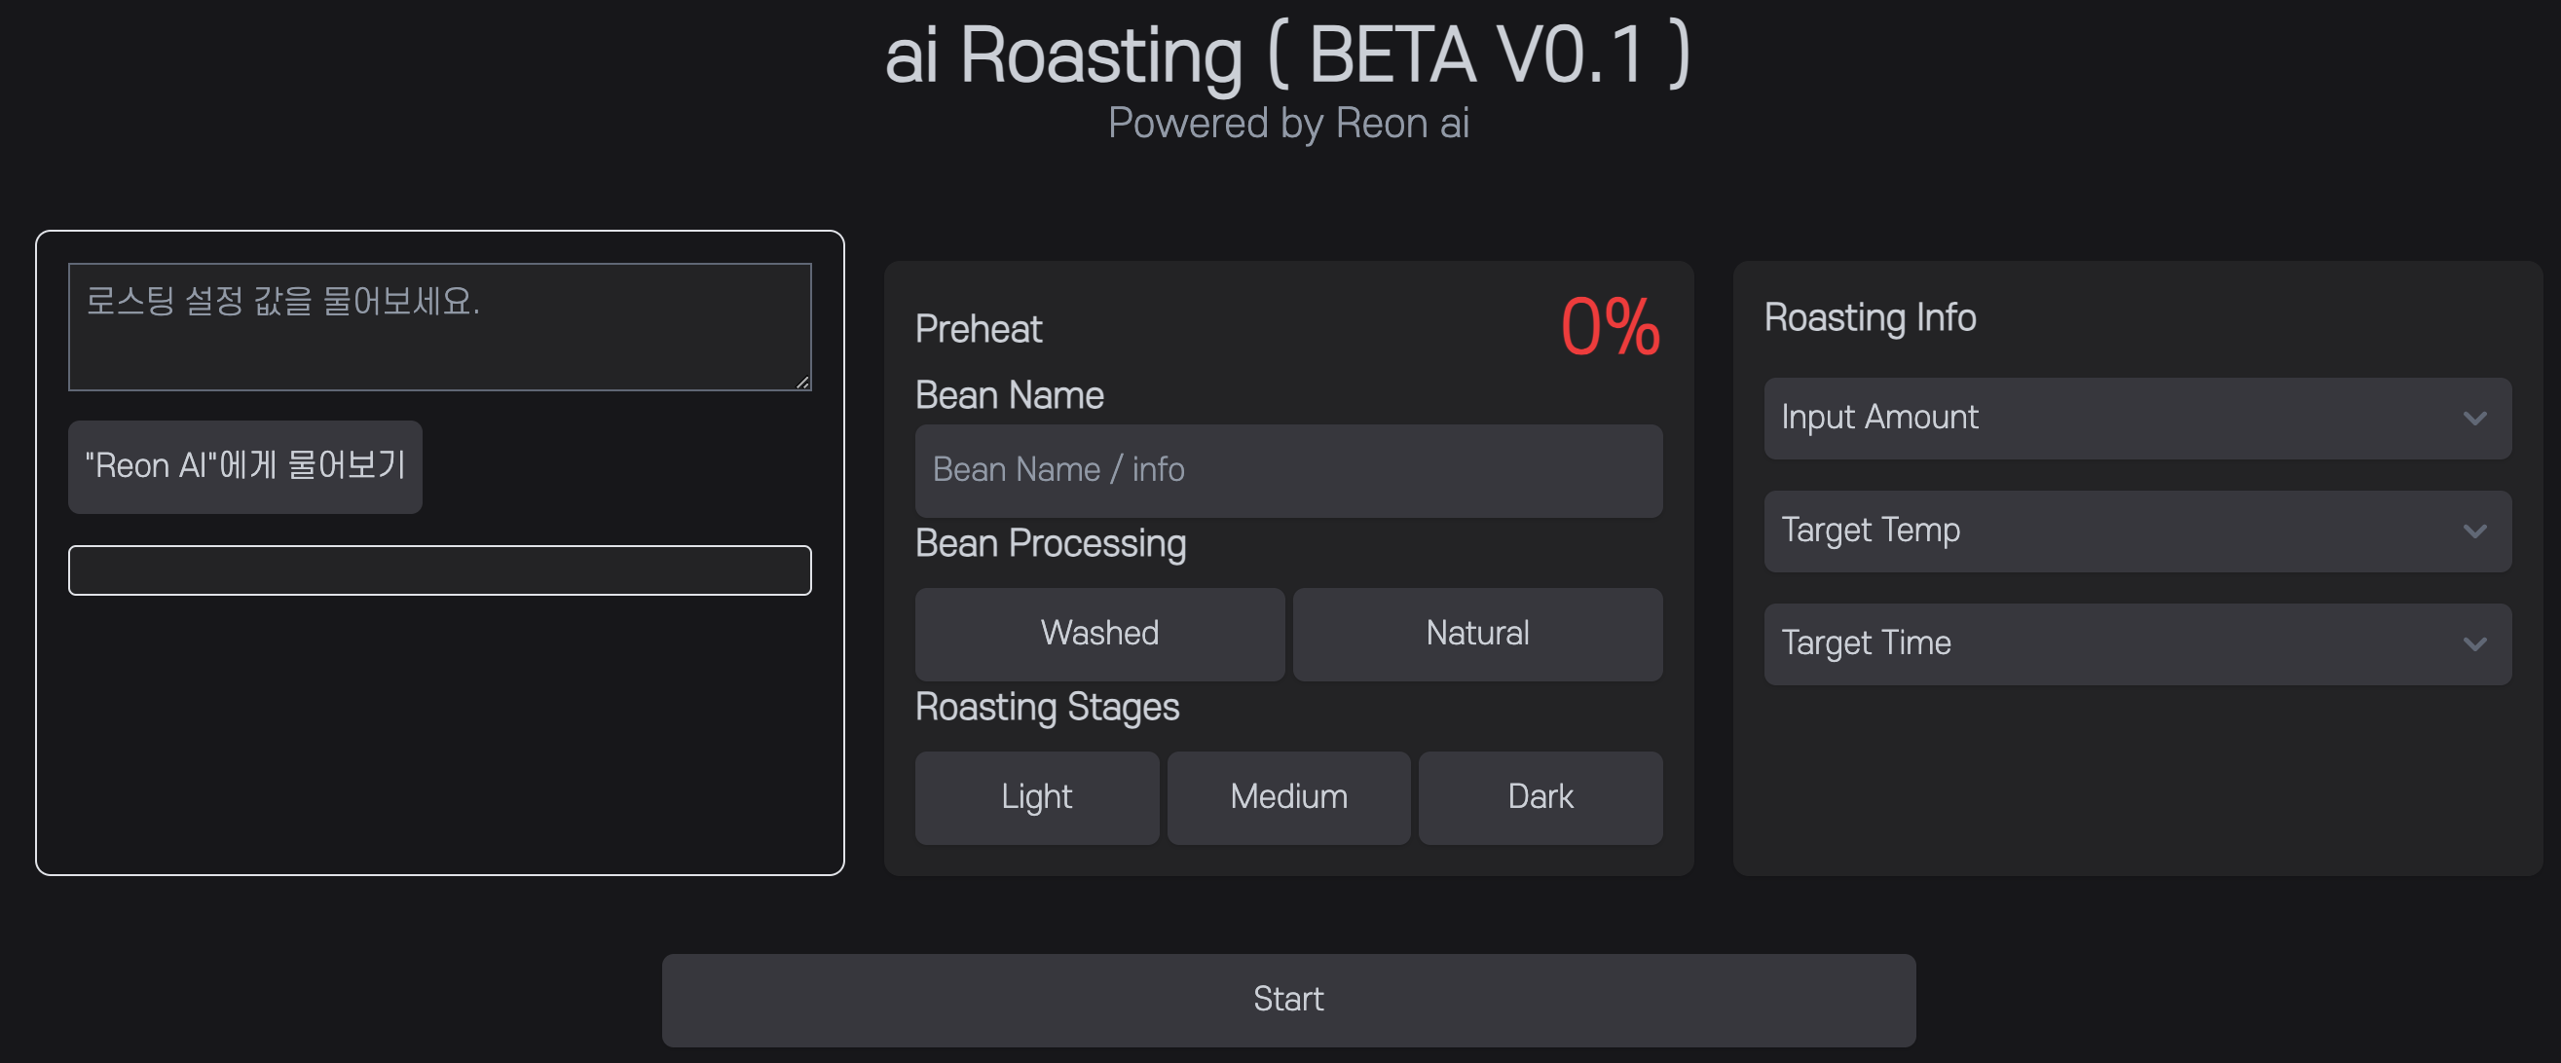2561x1063 pixels.
Task: Click the Target Time chevron arrow
Action: (2474, 644)
